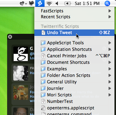This screenshot has width=116, height=115.
Task: Expand the Application Shortcuts submenu arrow
Action: click(x=110, y=49)
